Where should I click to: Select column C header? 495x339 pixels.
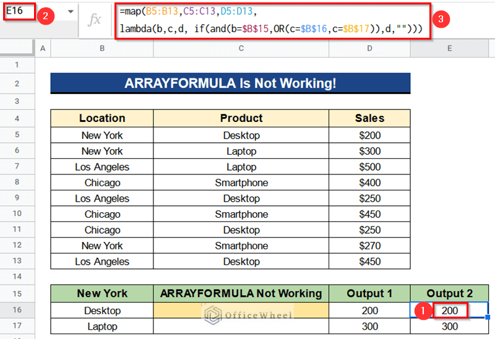241,48
